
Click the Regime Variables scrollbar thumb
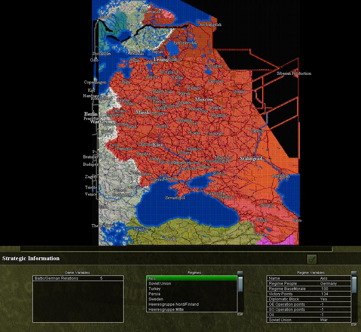click(x=354, y=285)
